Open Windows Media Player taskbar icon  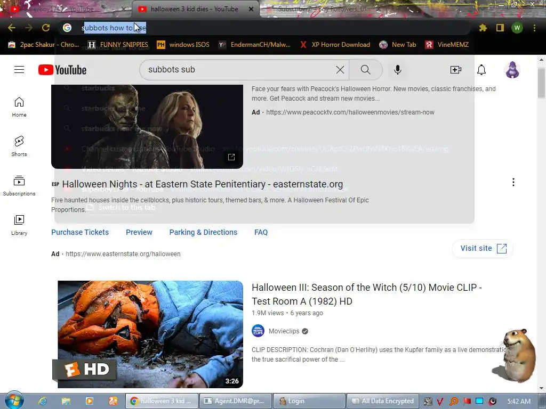90,401
